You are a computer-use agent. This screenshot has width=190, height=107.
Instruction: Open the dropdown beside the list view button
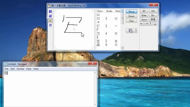[137, 31]
